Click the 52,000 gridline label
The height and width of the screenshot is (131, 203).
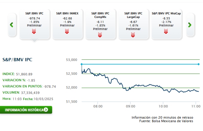tap(71, 88)
